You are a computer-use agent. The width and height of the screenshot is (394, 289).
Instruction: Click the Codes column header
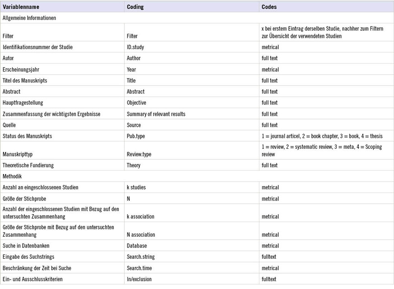point(269,7)
